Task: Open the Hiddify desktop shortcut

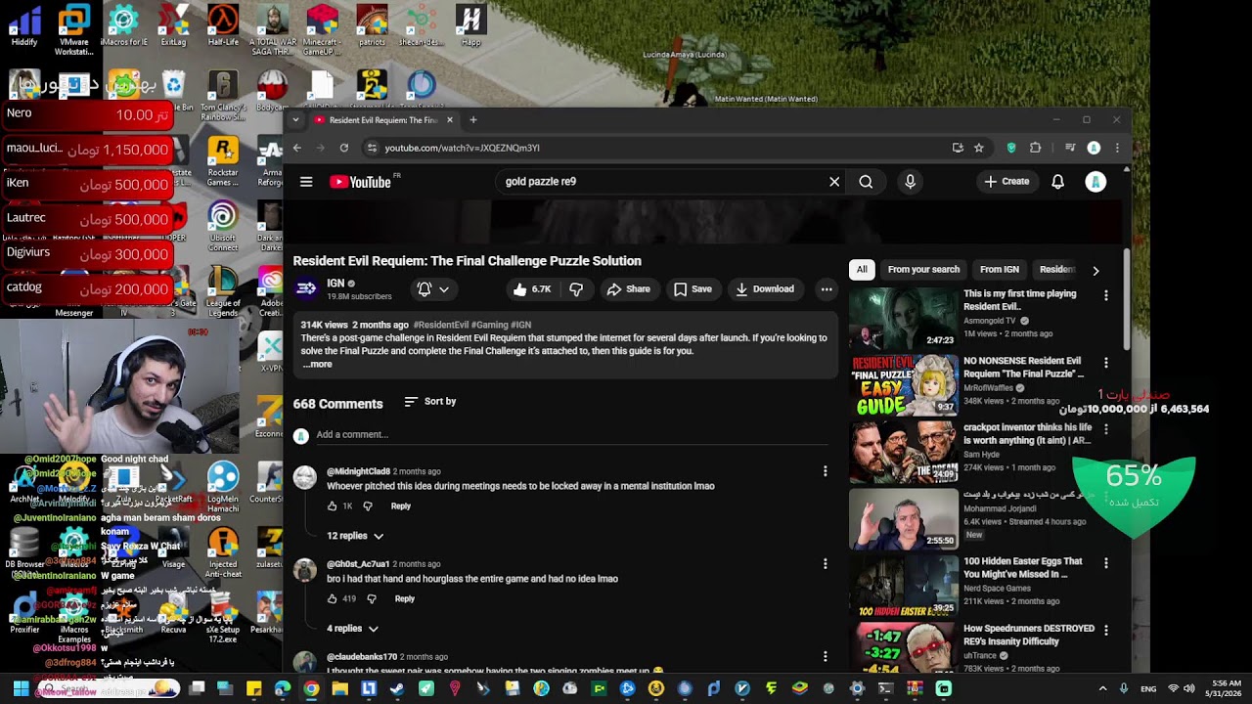Action: point(24,26)
